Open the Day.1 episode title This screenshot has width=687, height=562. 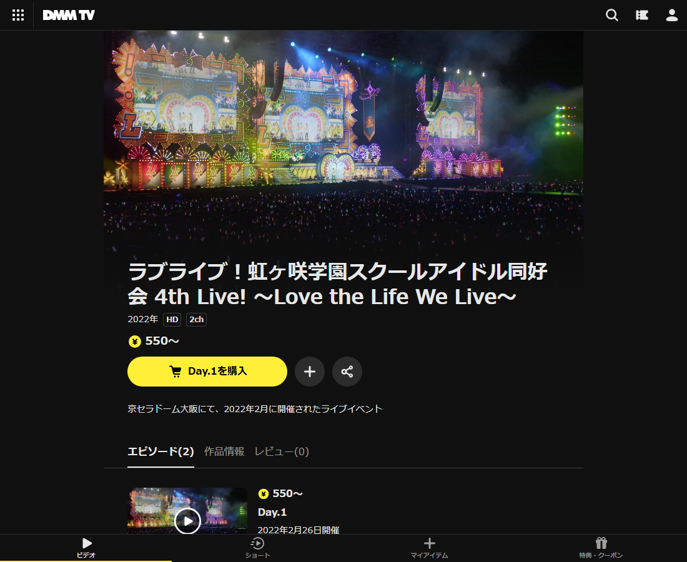272,512
